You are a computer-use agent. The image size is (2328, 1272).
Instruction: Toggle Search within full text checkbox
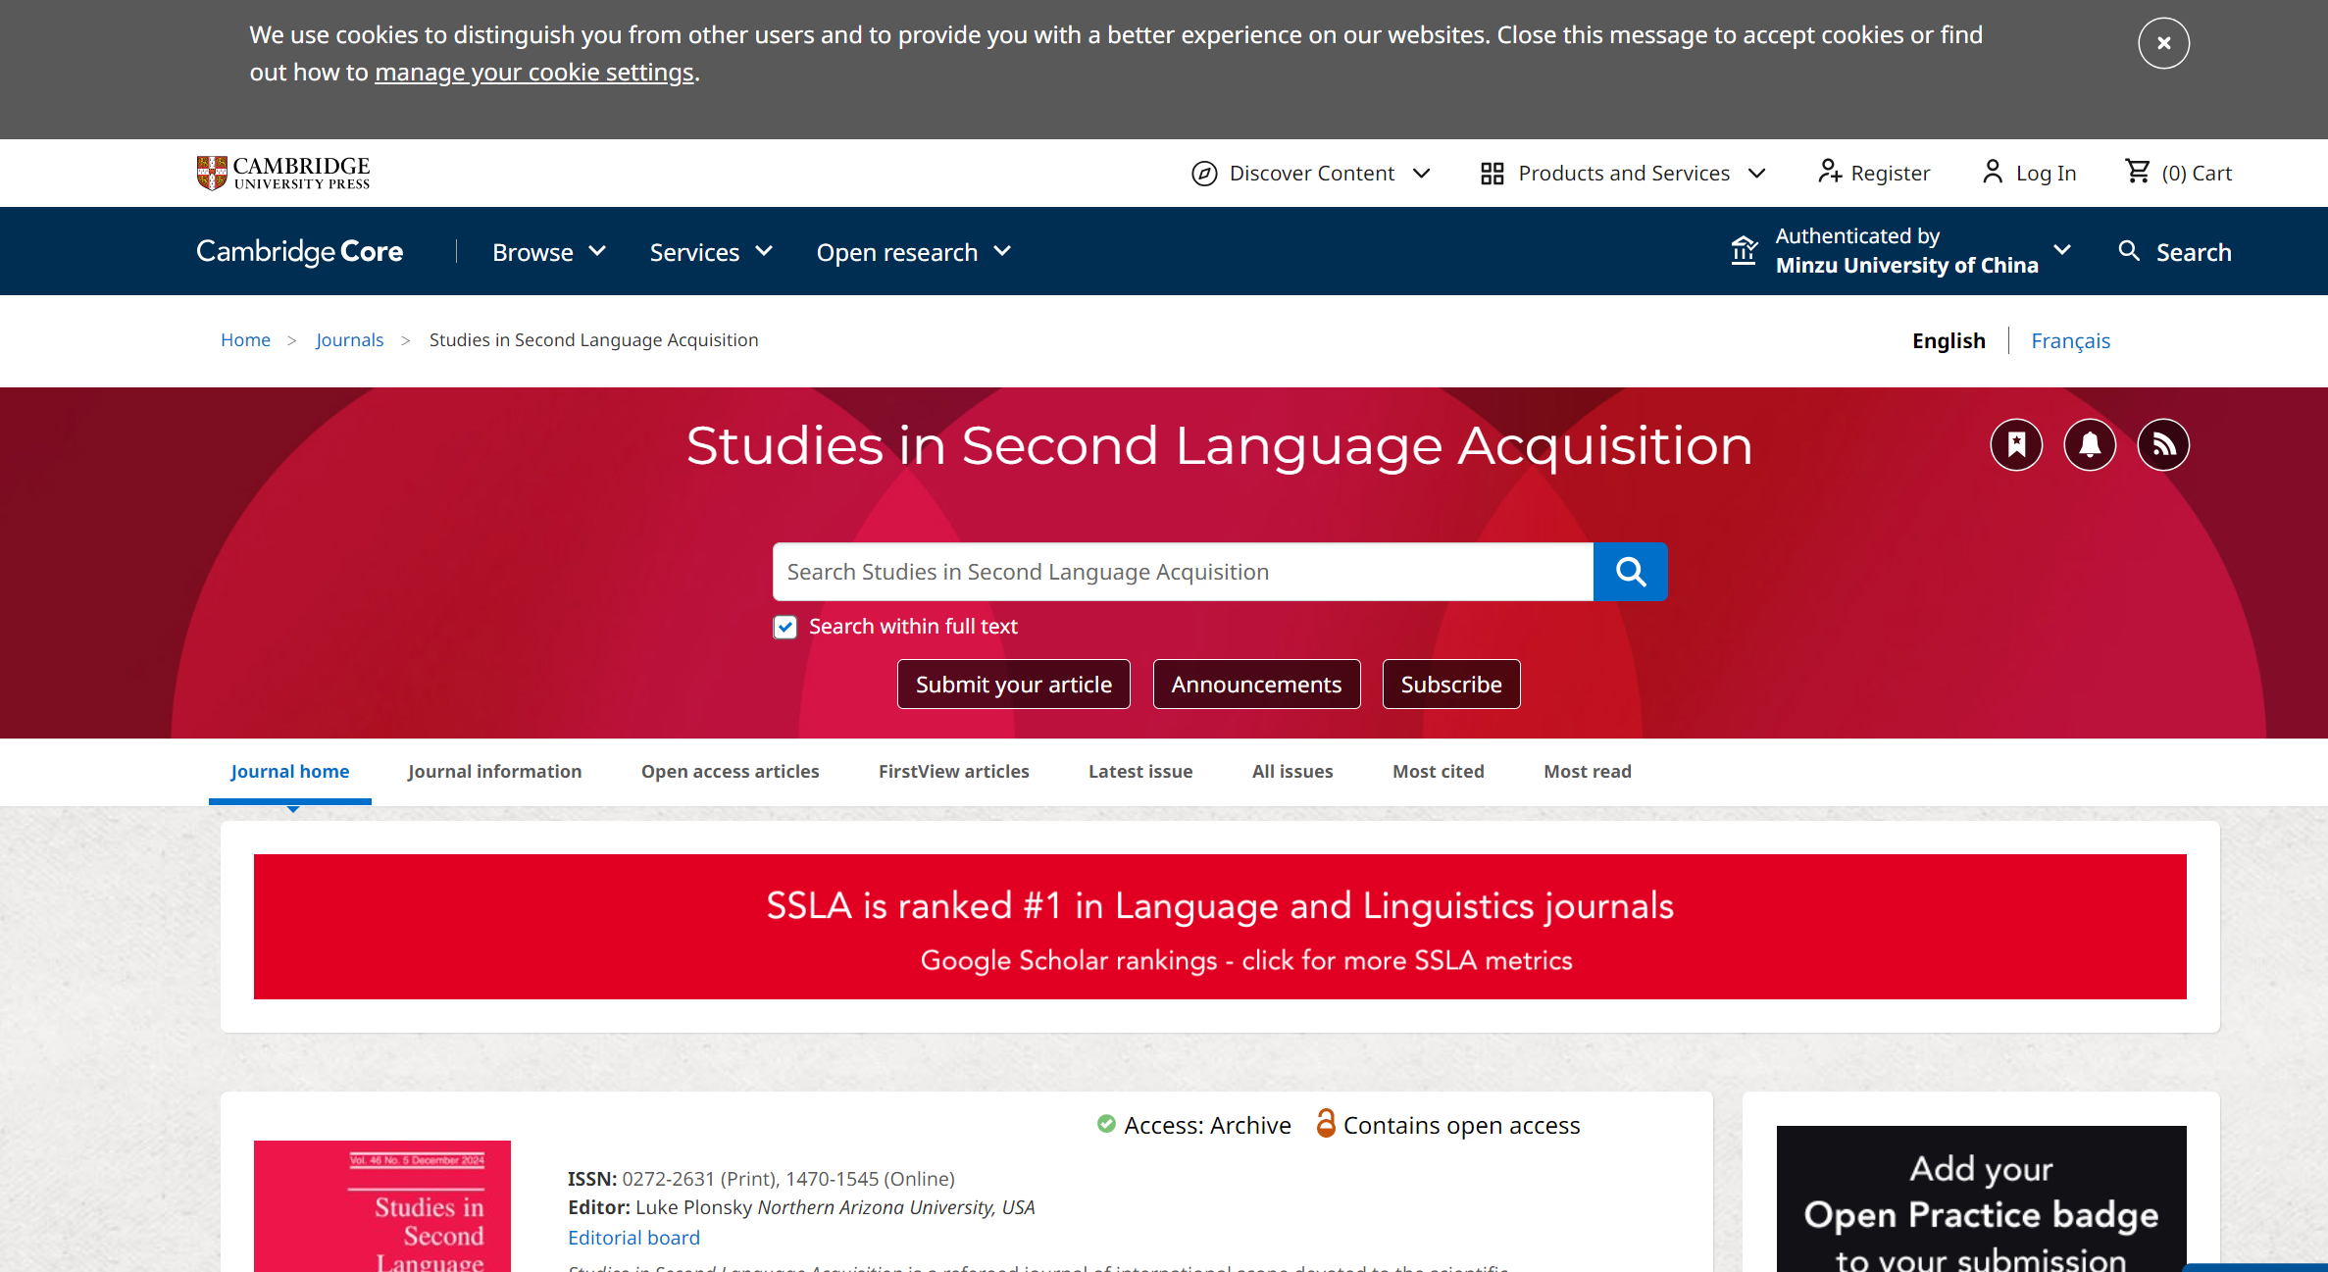(784, 627)
